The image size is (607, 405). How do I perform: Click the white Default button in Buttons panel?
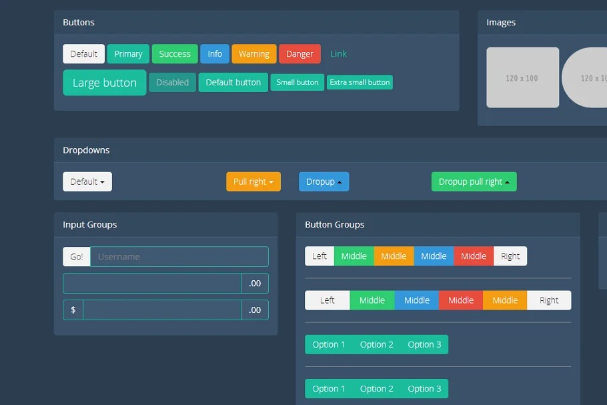pyautogui.click(x=83, y=54)
